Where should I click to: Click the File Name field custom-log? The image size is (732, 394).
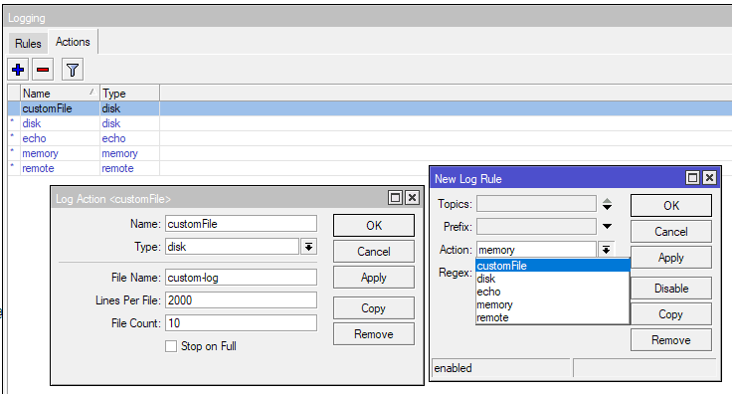tap(241, 278)
